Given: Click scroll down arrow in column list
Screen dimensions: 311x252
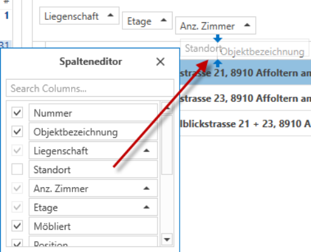Looking at the screenshot, I should coord(167,239).
